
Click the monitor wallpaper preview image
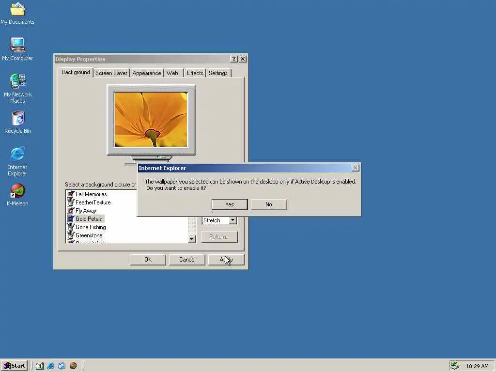pyautogui.click(x=151, y=120)
